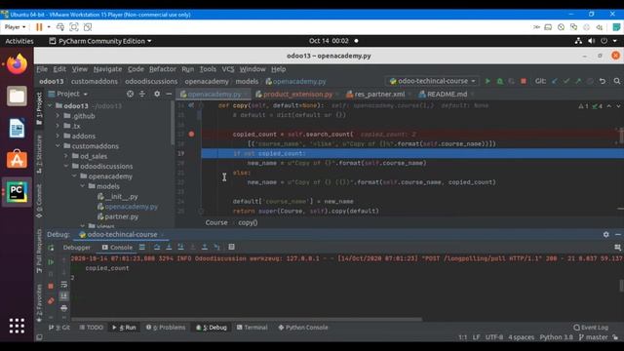Open the Terminal tool window
The height and width of the screenshot is (351, 624).
252,328
